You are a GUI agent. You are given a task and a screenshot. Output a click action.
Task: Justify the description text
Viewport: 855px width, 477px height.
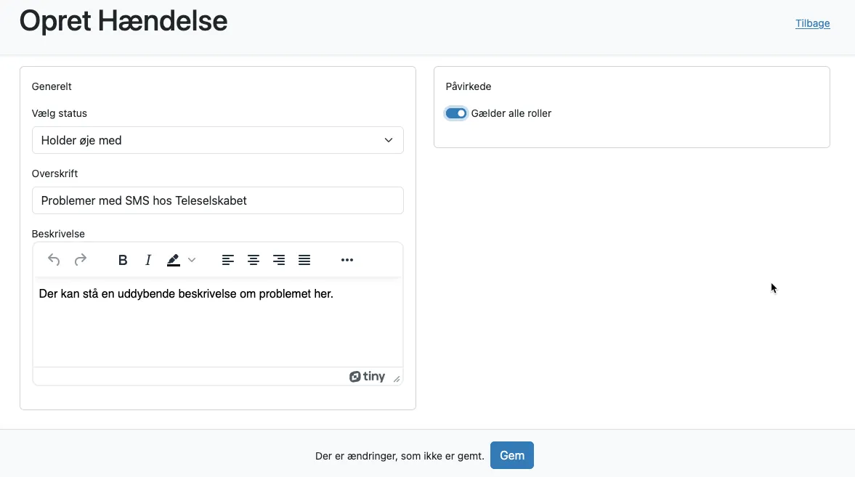click(304, 260)
